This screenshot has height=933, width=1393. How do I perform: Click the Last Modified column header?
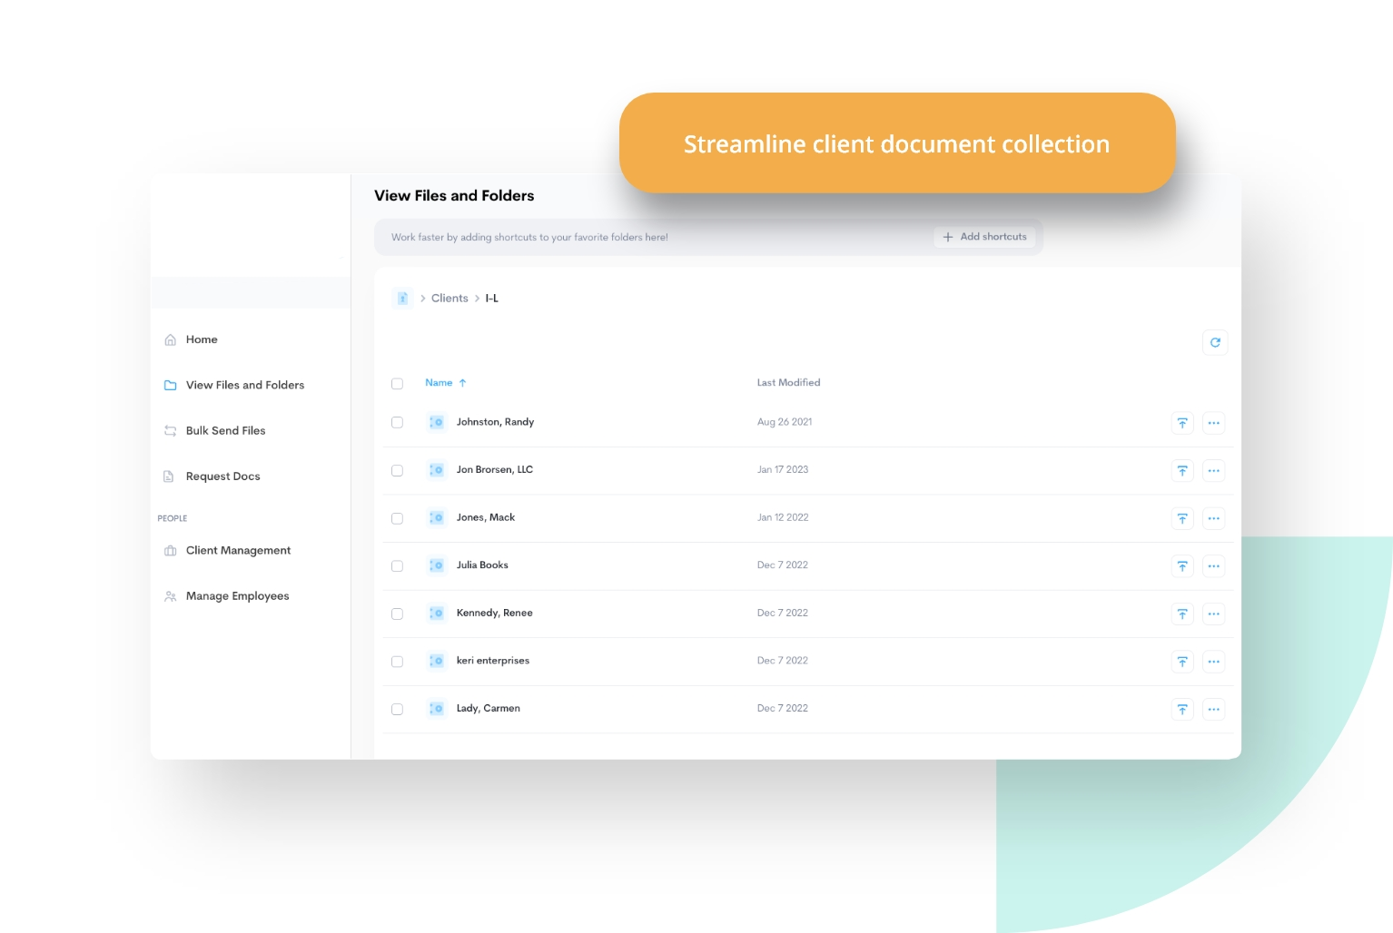tap(788, 383)
